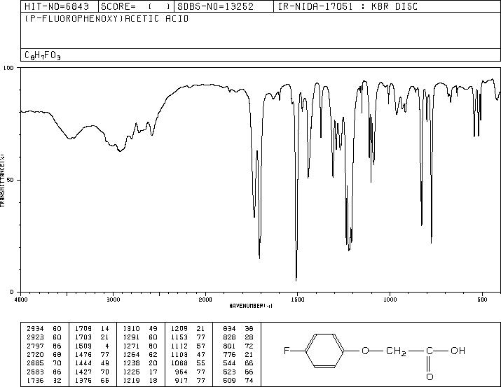Select the 1376 peak entry in table
This screenshot has width=501, height=387.
[92, 381]
